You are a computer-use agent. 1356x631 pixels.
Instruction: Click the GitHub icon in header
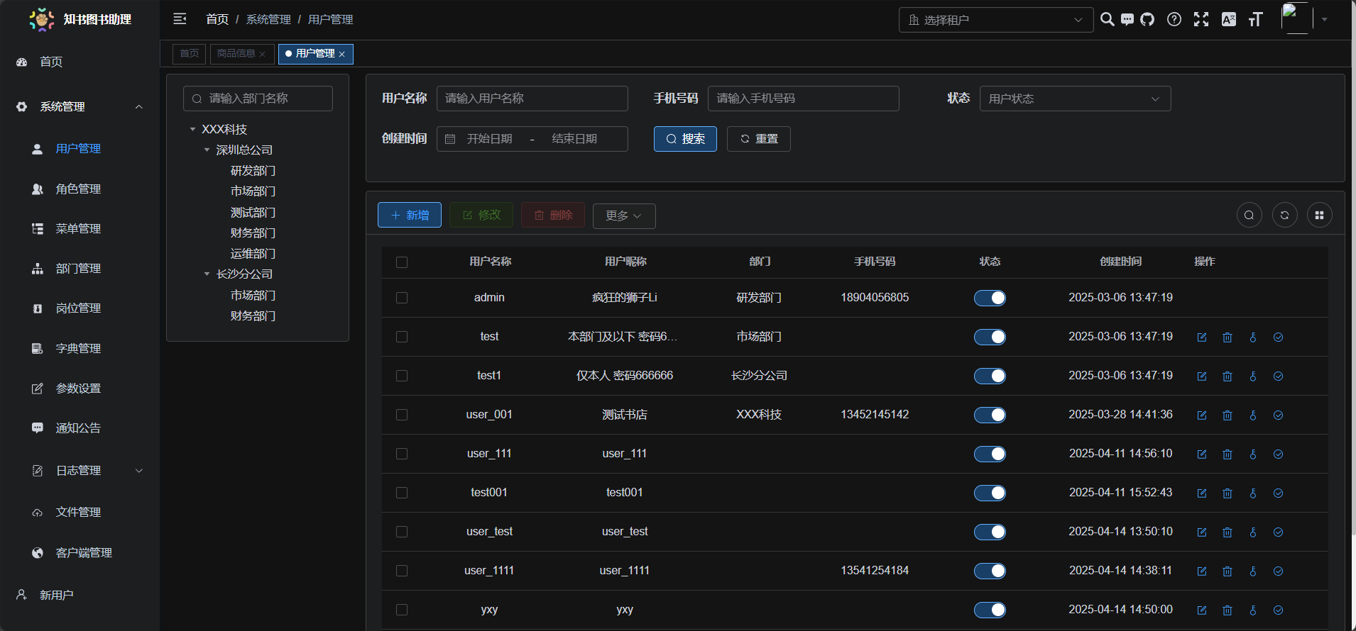[1147, 20]
